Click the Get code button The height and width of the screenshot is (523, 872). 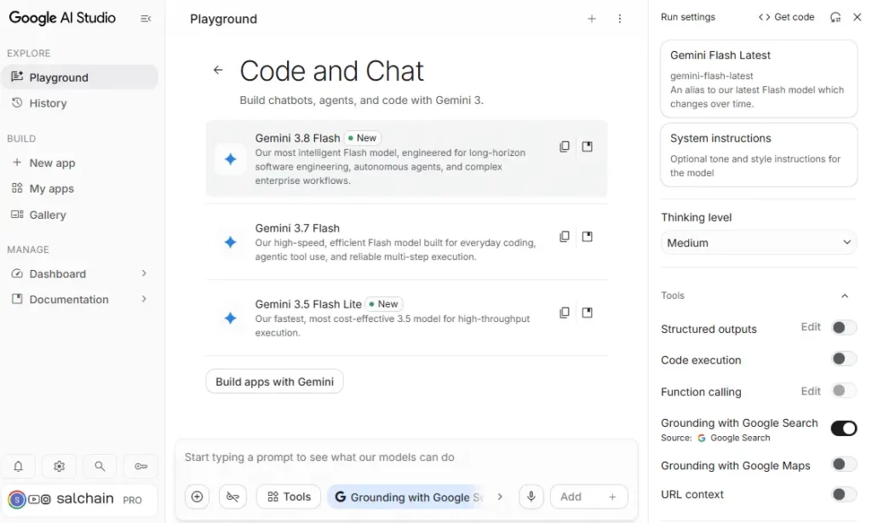786,17
